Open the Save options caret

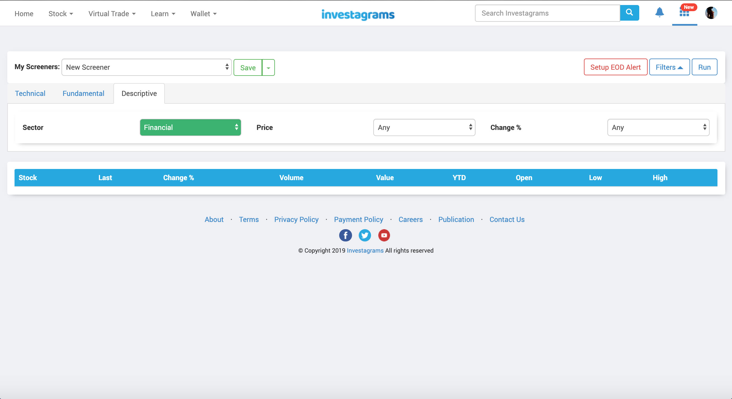click(268, 67)
